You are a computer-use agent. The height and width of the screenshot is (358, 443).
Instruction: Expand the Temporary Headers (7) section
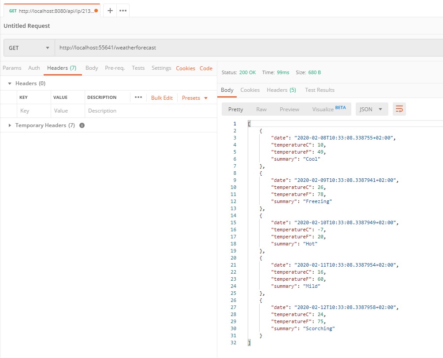[x=10, y=125]
